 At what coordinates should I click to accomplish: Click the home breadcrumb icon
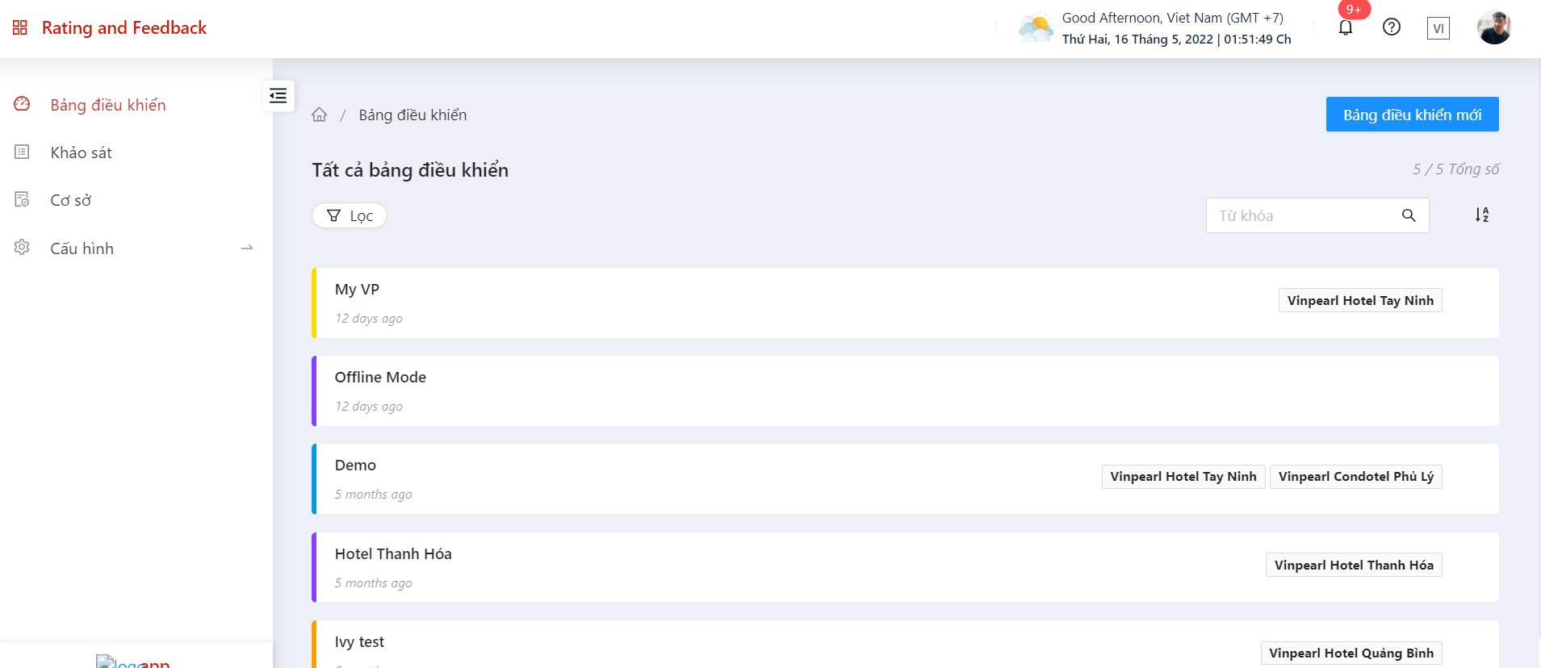(x=320, y=115)
